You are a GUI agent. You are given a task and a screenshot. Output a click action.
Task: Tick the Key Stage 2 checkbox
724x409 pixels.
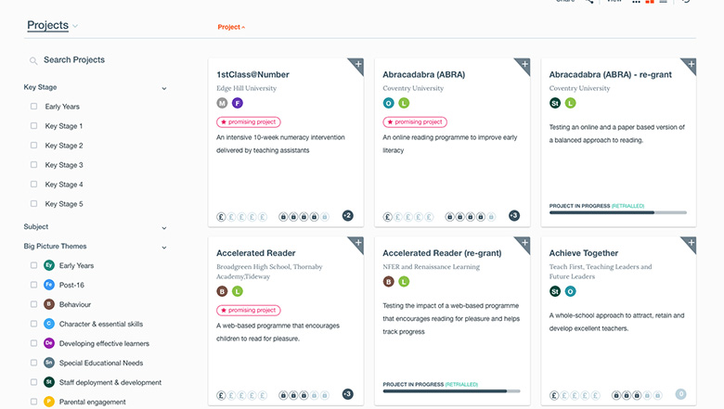(33, 146)
